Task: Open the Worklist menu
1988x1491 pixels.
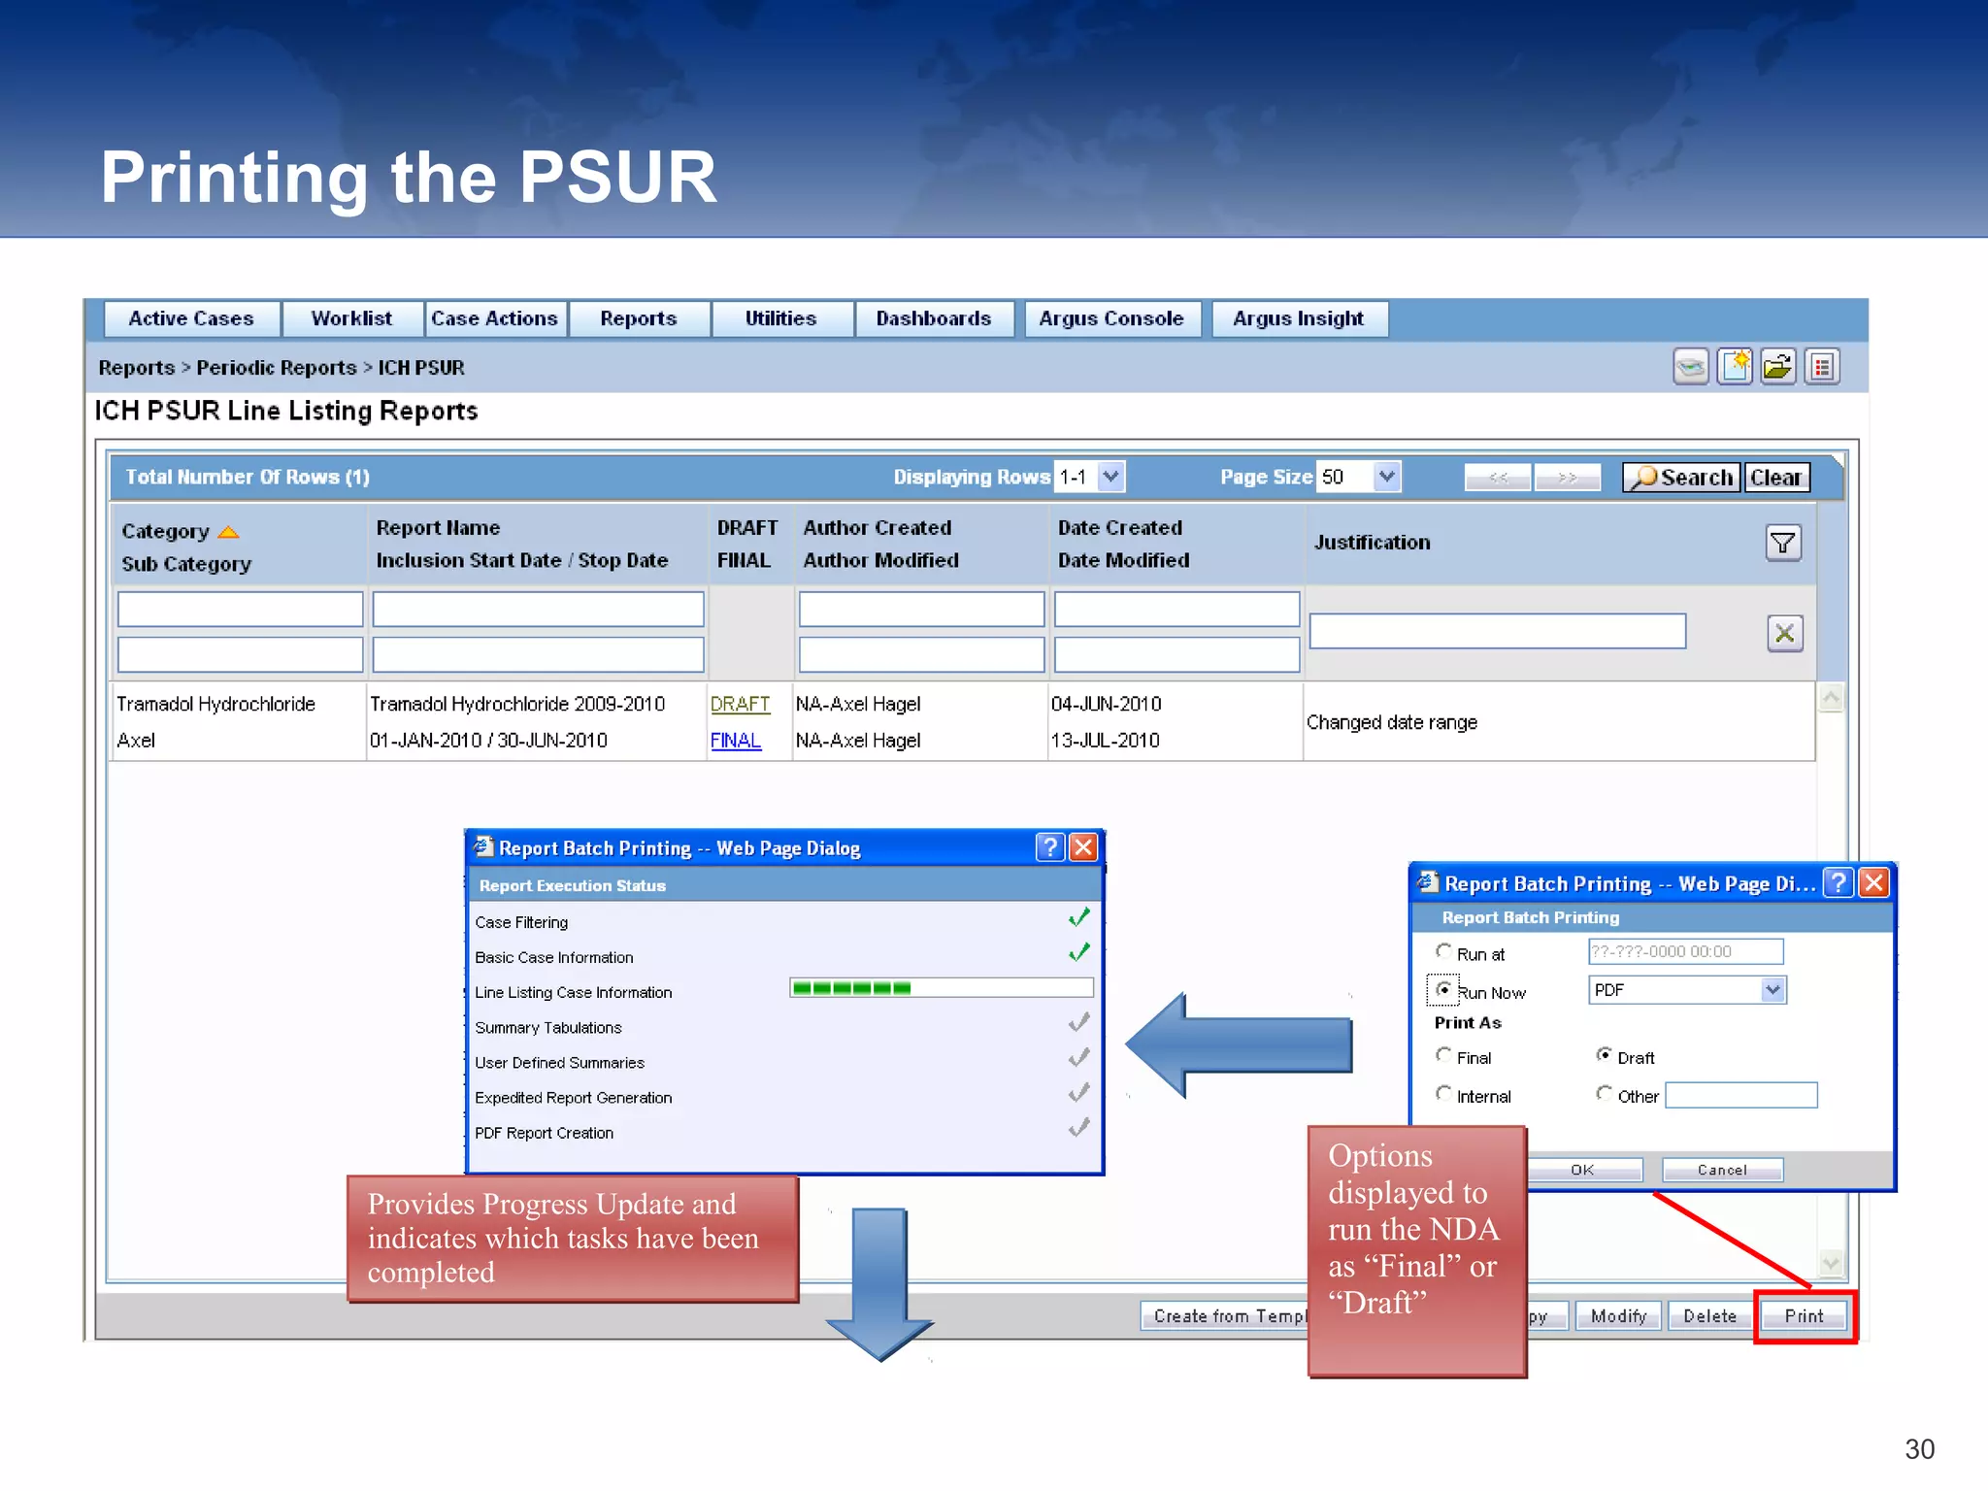Action: pyautogui.click(x=352, y=319)
